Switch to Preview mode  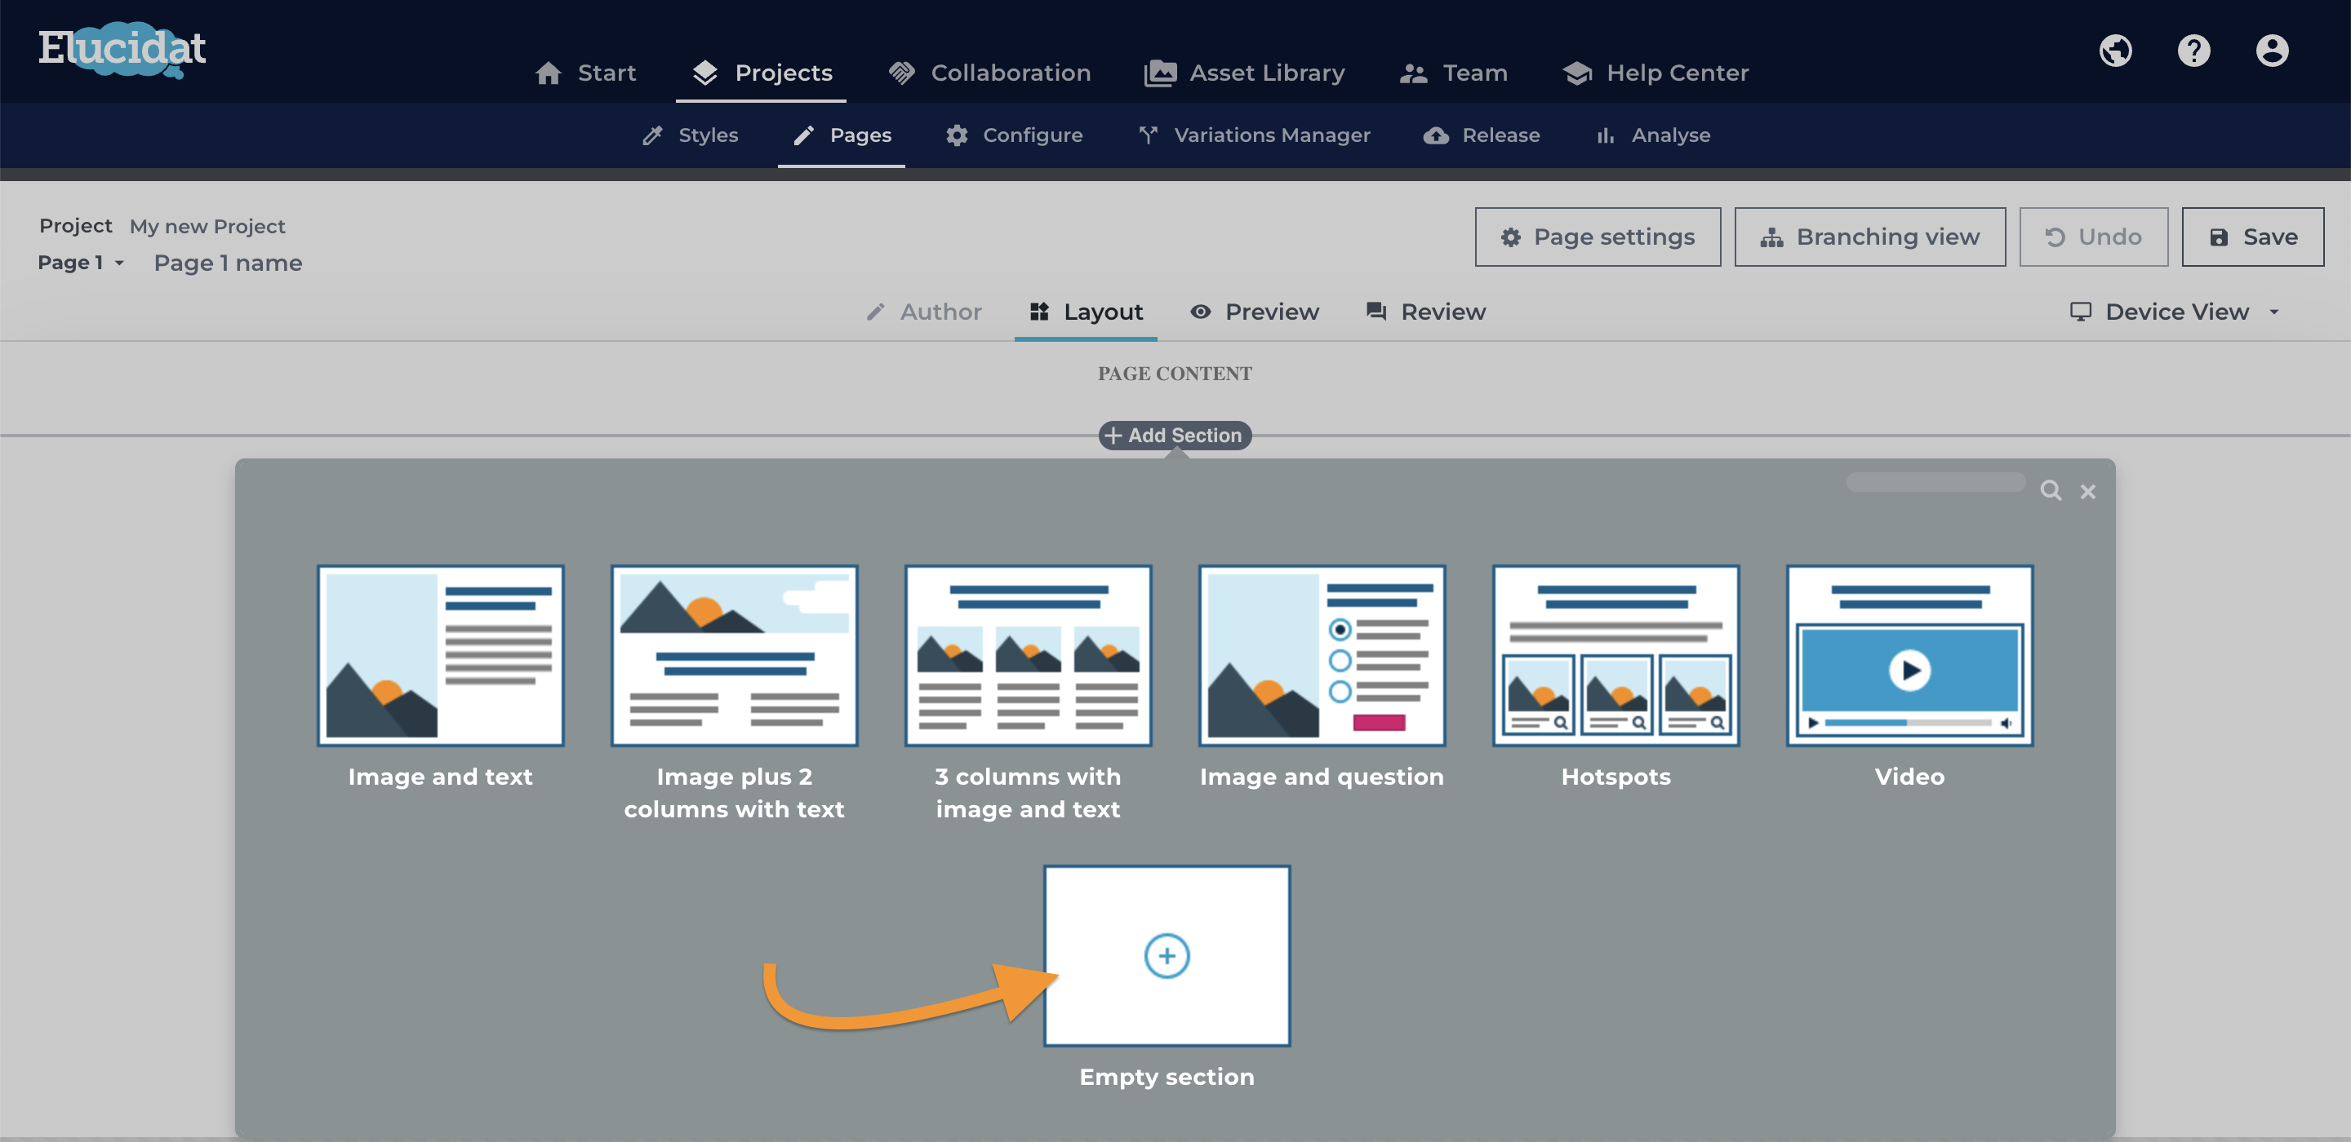1255,312
